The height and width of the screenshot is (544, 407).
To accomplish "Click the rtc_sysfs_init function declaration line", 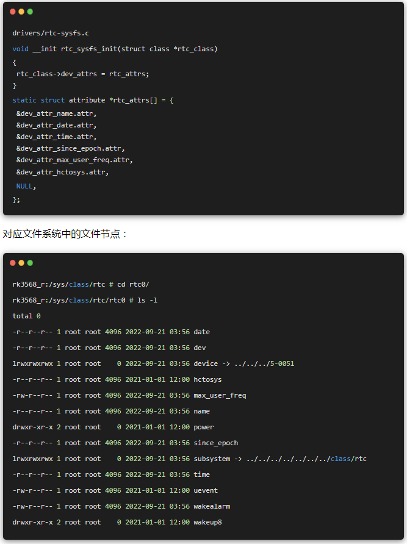I will pyautogui.click(x=115, y=49).
